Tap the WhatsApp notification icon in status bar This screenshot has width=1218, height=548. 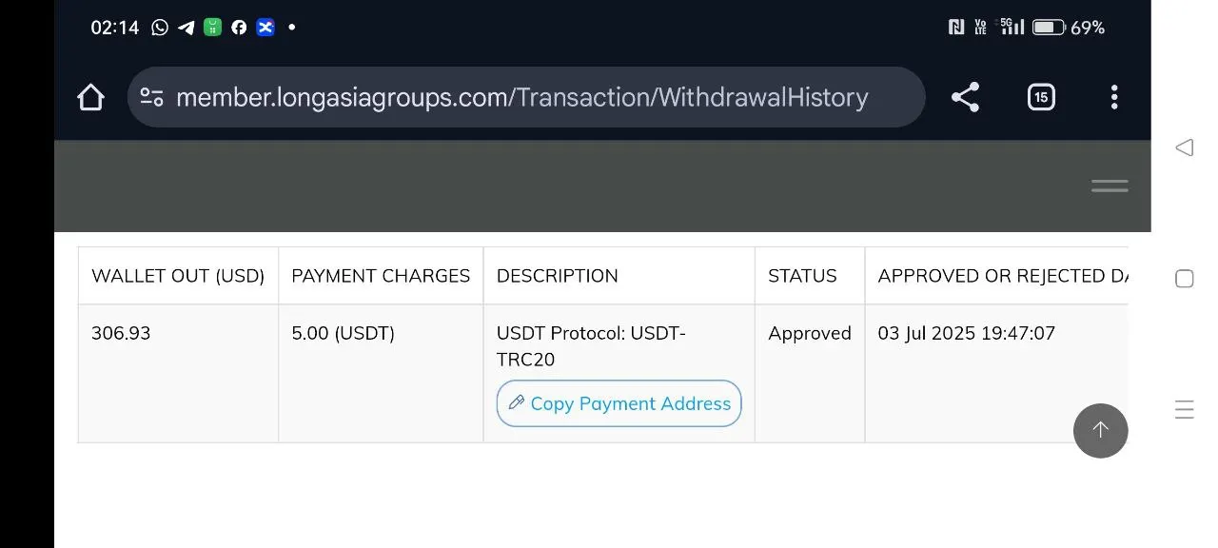(160, 28)
